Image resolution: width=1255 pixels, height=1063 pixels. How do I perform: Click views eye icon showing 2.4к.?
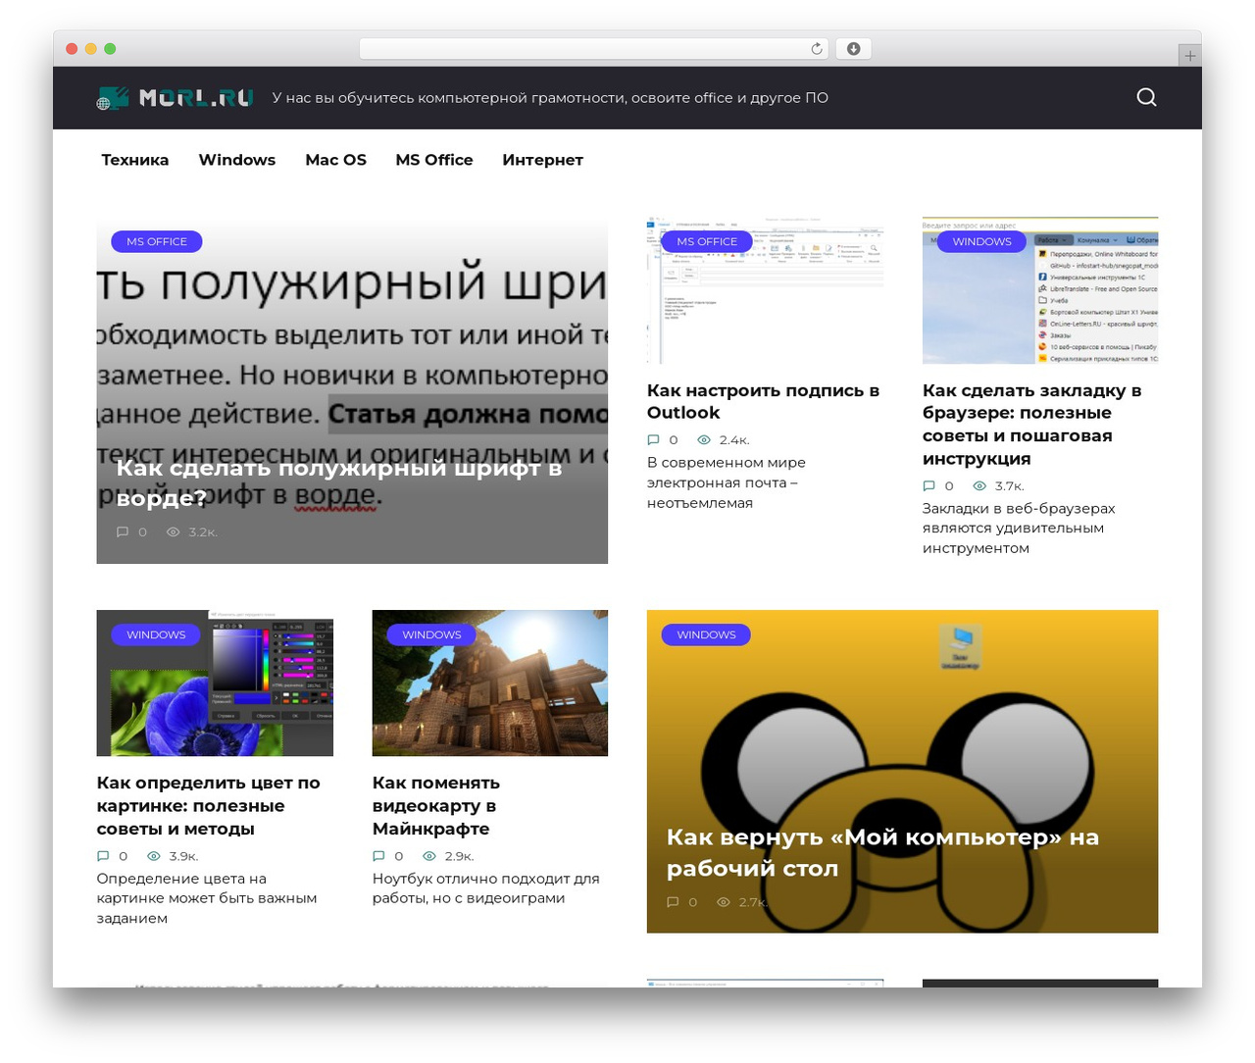[703, 440]
